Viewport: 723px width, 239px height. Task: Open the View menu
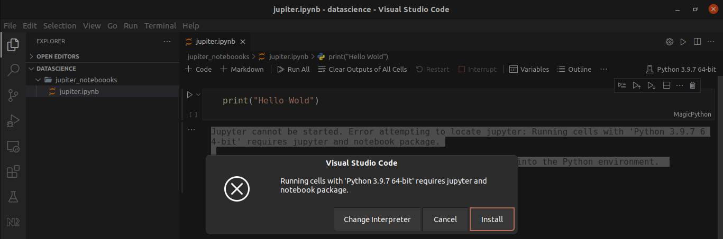91,25
